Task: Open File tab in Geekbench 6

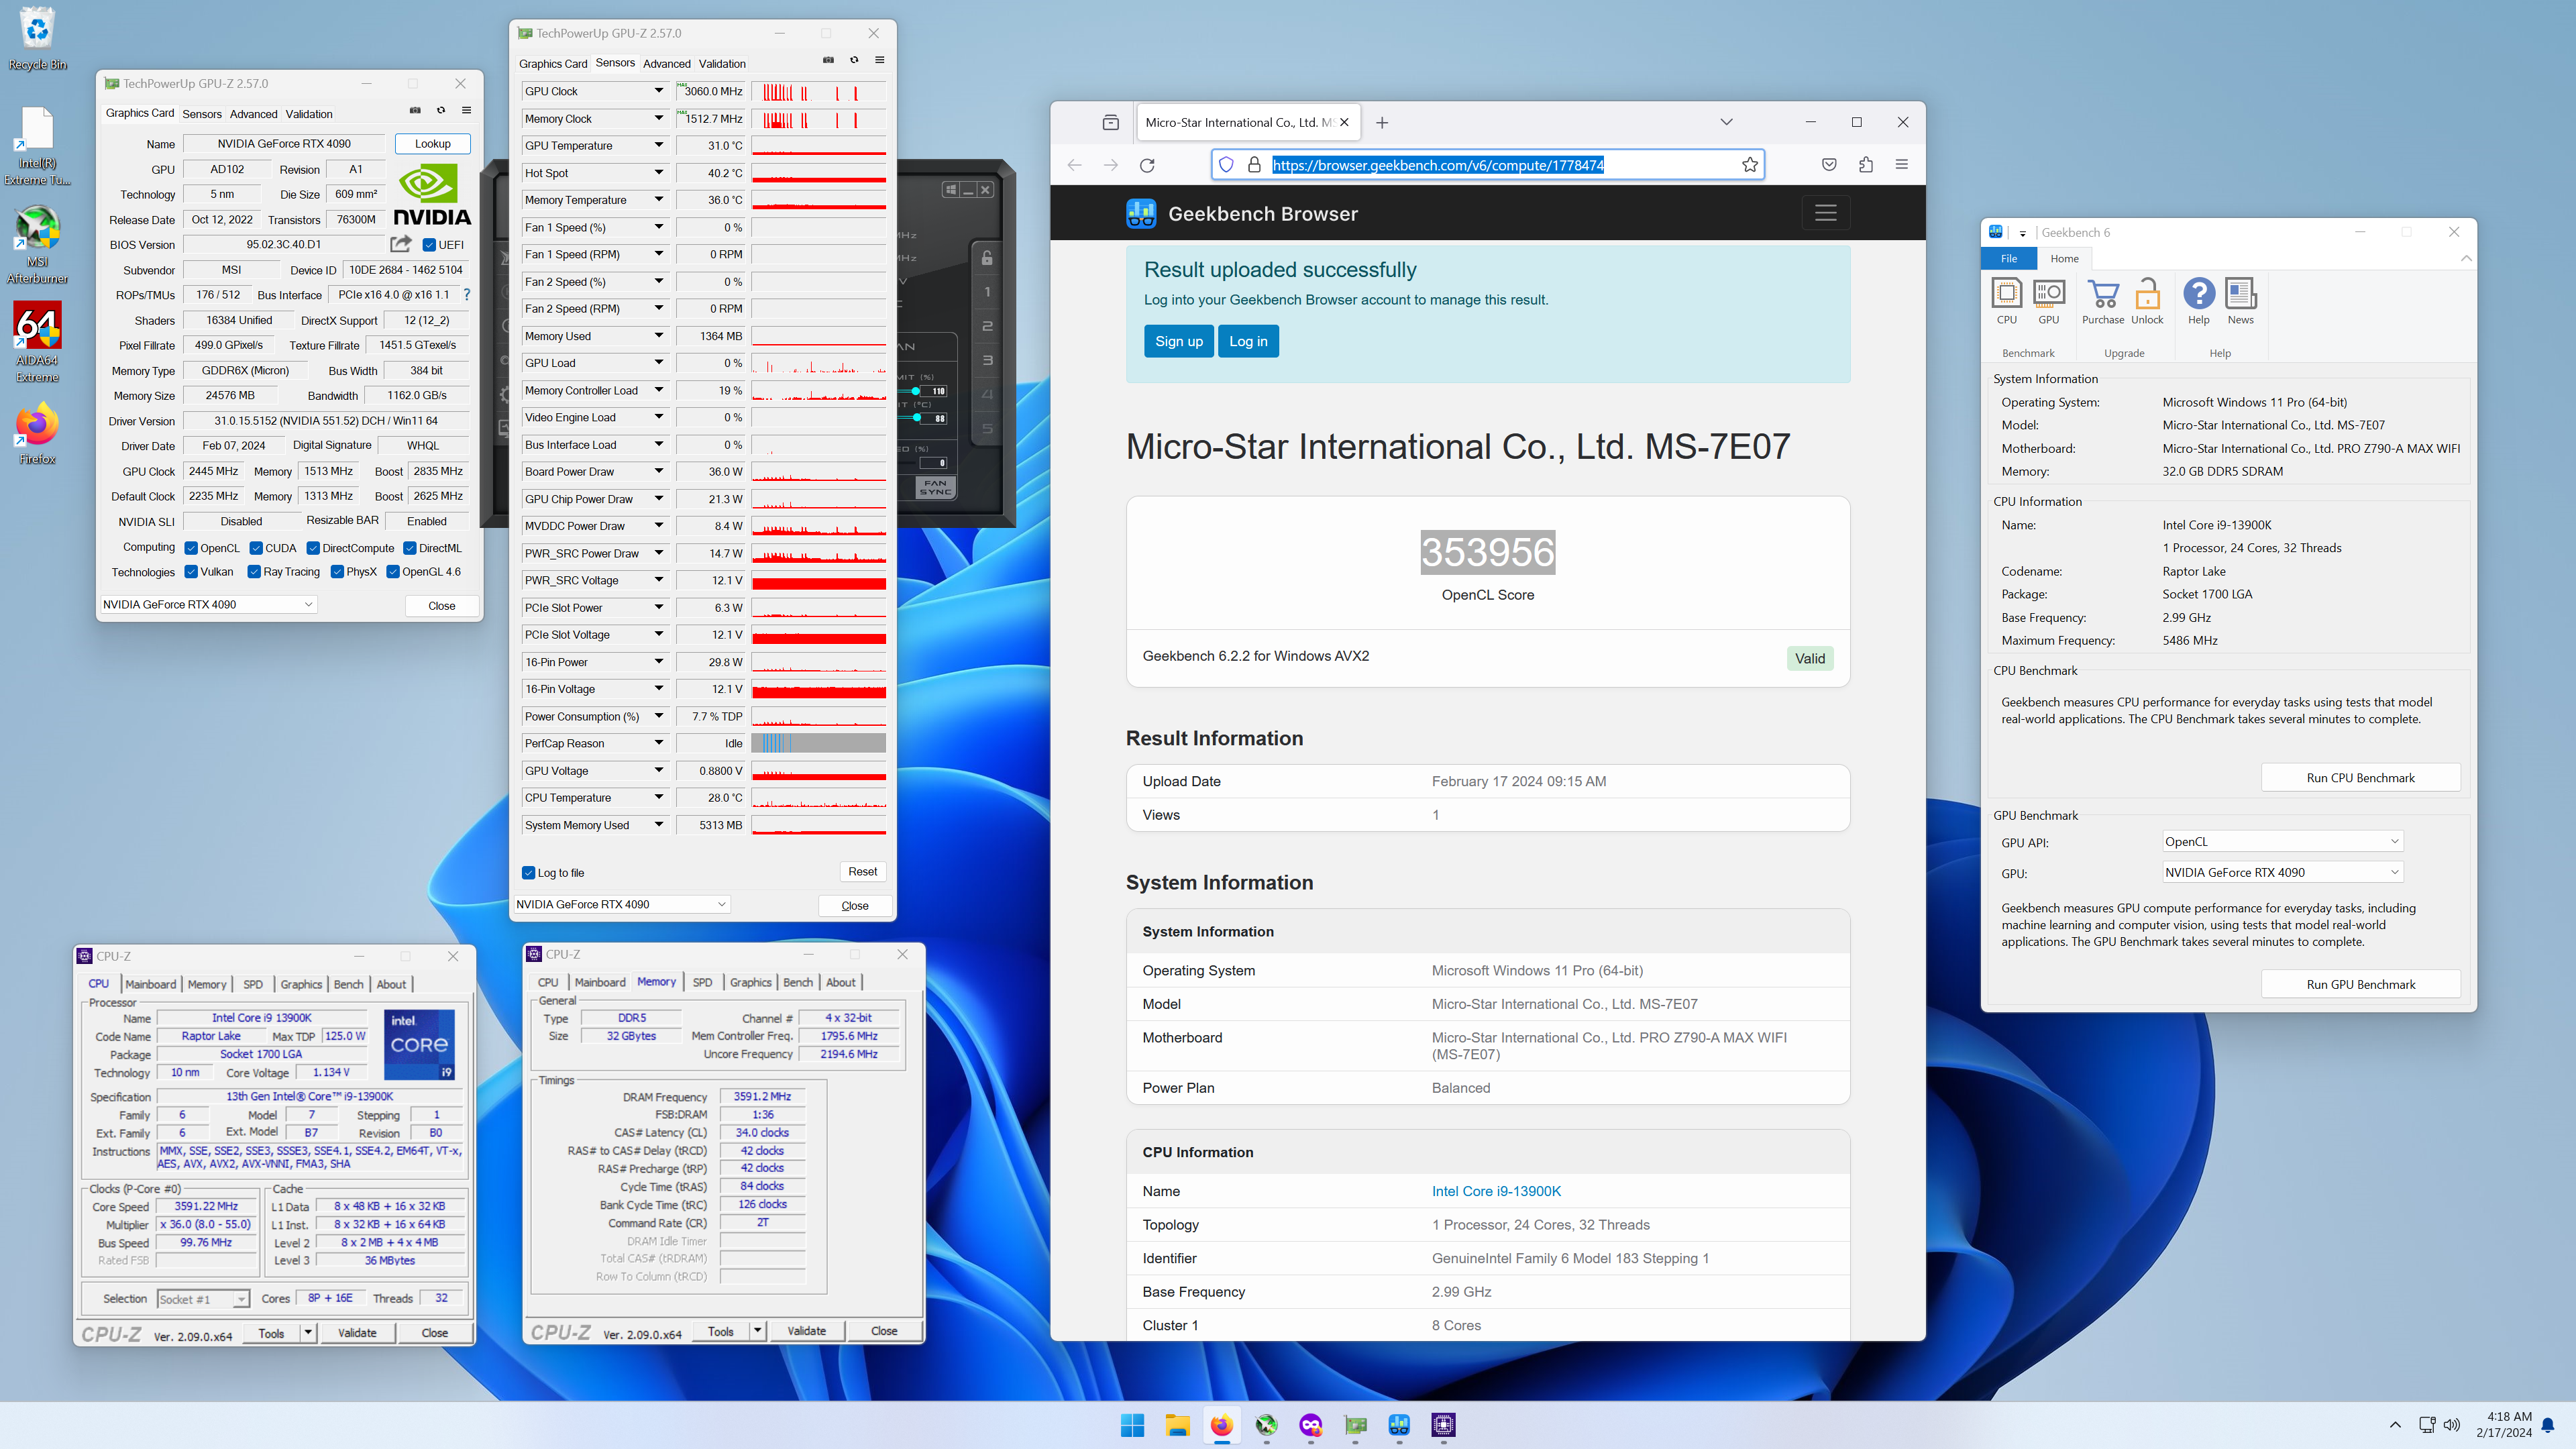Action: [x=2009, y=258]
